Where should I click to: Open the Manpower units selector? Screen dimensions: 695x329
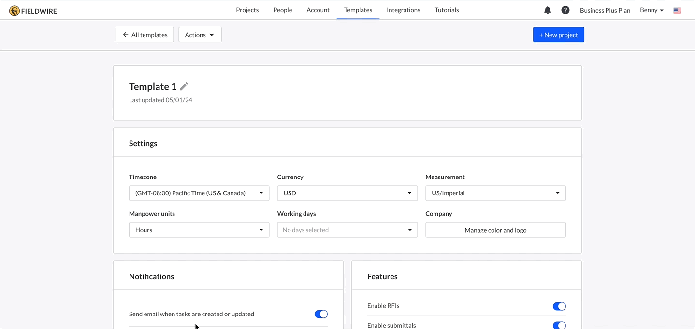(x=199, y=230)
